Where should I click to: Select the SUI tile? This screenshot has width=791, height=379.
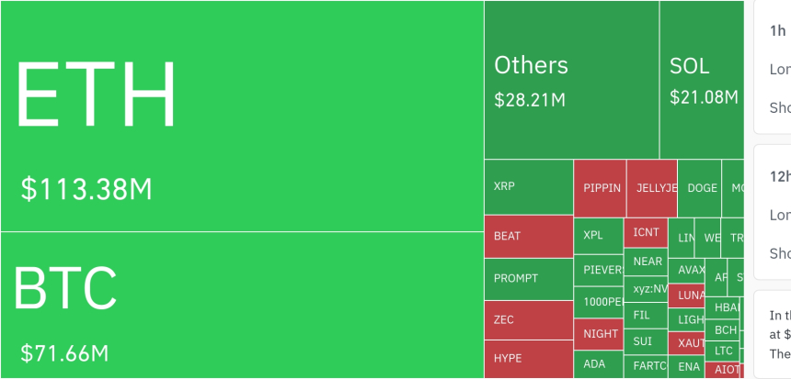(646, 341)
